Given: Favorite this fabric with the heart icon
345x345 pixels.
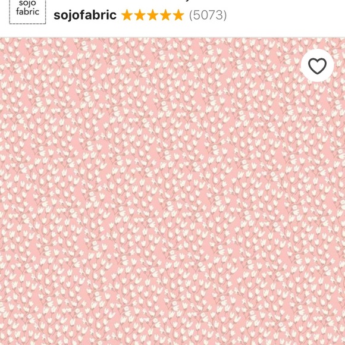Looking at the screenshot, I should 317,65.
